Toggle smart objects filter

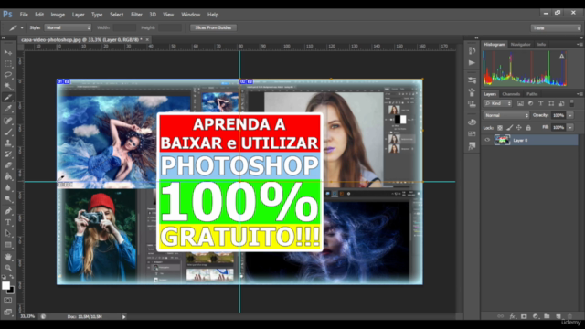(561, 103)
